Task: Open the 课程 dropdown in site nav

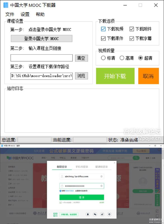Action: click(x=44, y=158)
